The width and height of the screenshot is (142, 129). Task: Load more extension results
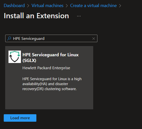click(20, 118)
